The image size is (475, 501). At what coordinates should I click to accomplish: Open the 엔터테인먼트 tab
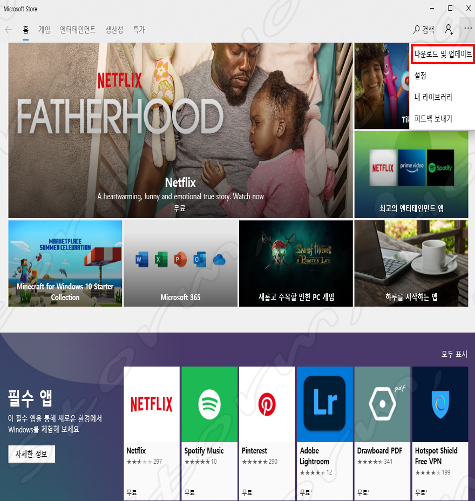click(78, 30)
